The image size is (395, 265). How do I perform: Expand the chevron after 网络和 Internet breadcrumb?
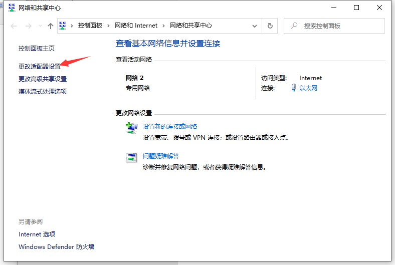click(x=164, y=26)
